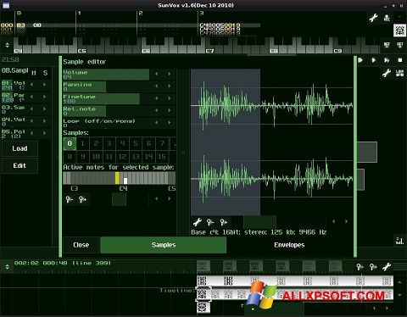The image size is (407, 317).
Task: Click the C7 key on the piano keyboard
Action: 209,51
